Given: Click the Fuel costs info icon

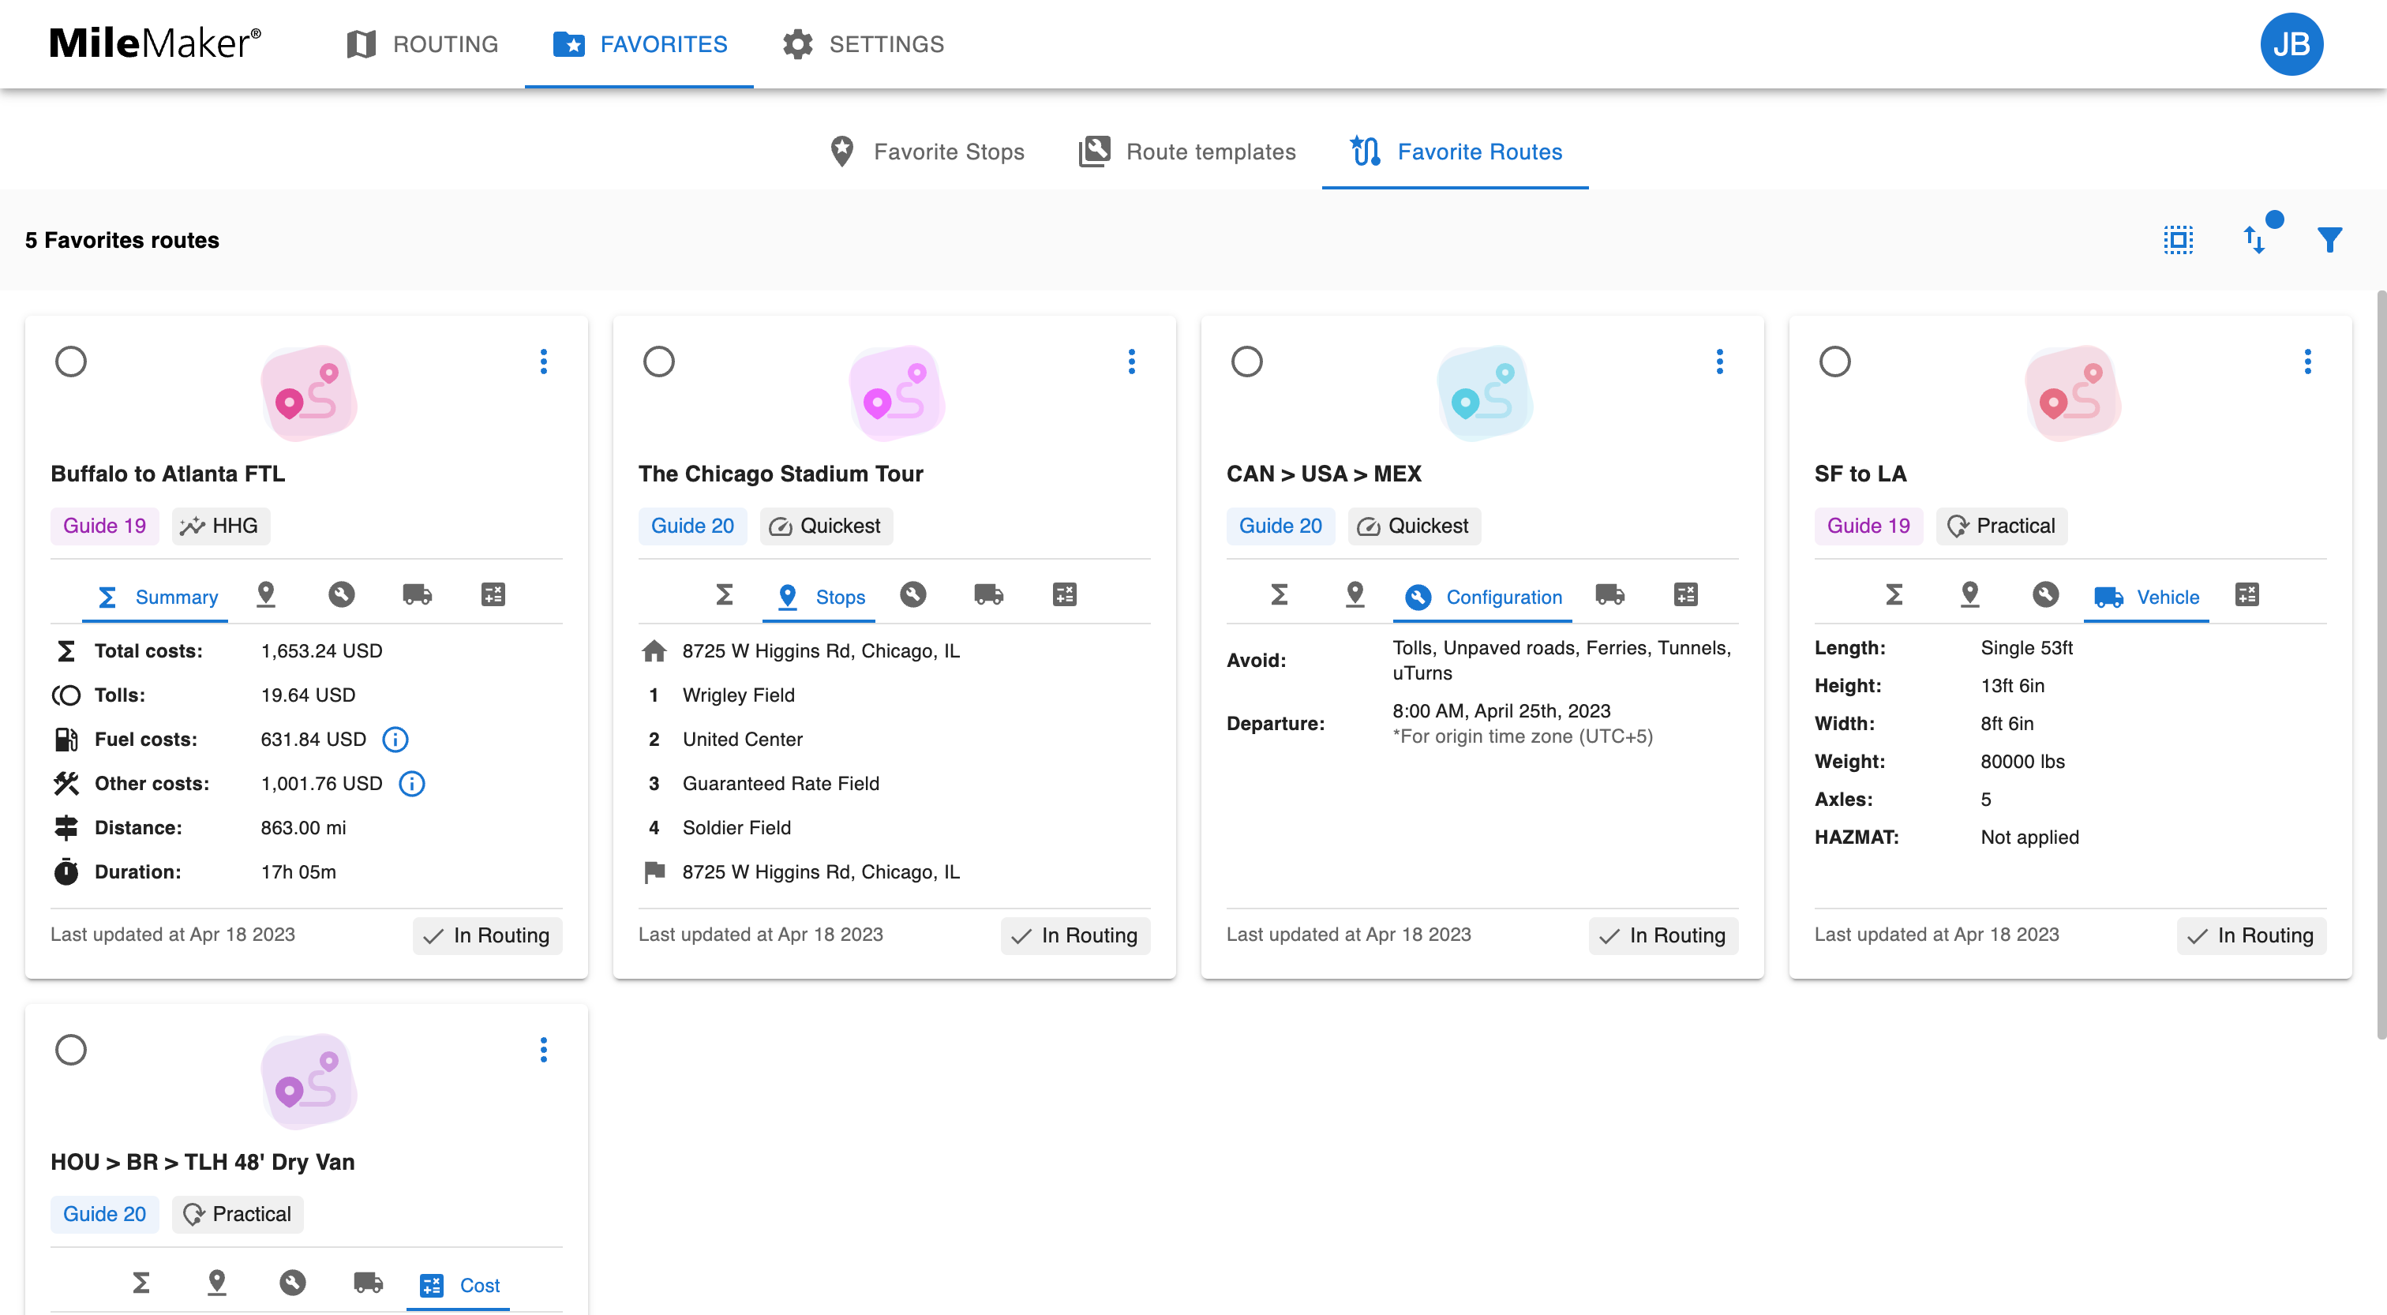Looking at the screenshot, I should pos(395,740).
